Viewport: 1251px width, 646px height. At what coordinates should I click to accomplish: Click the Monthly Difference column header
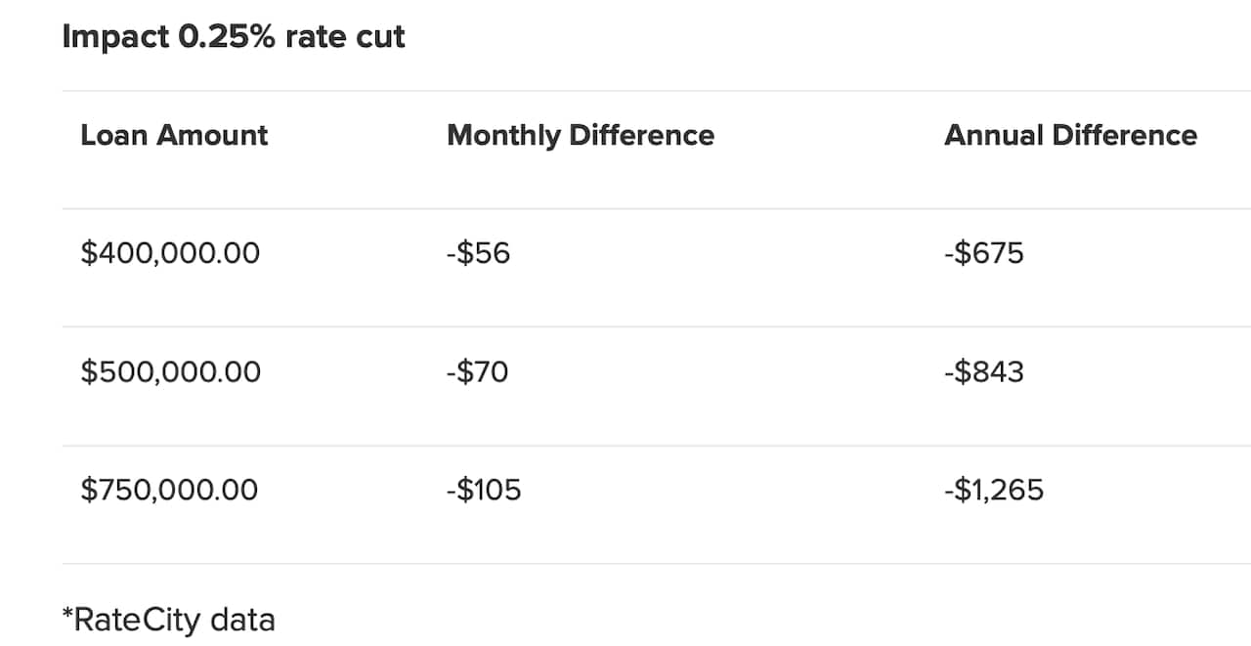(x=581, y=135)
